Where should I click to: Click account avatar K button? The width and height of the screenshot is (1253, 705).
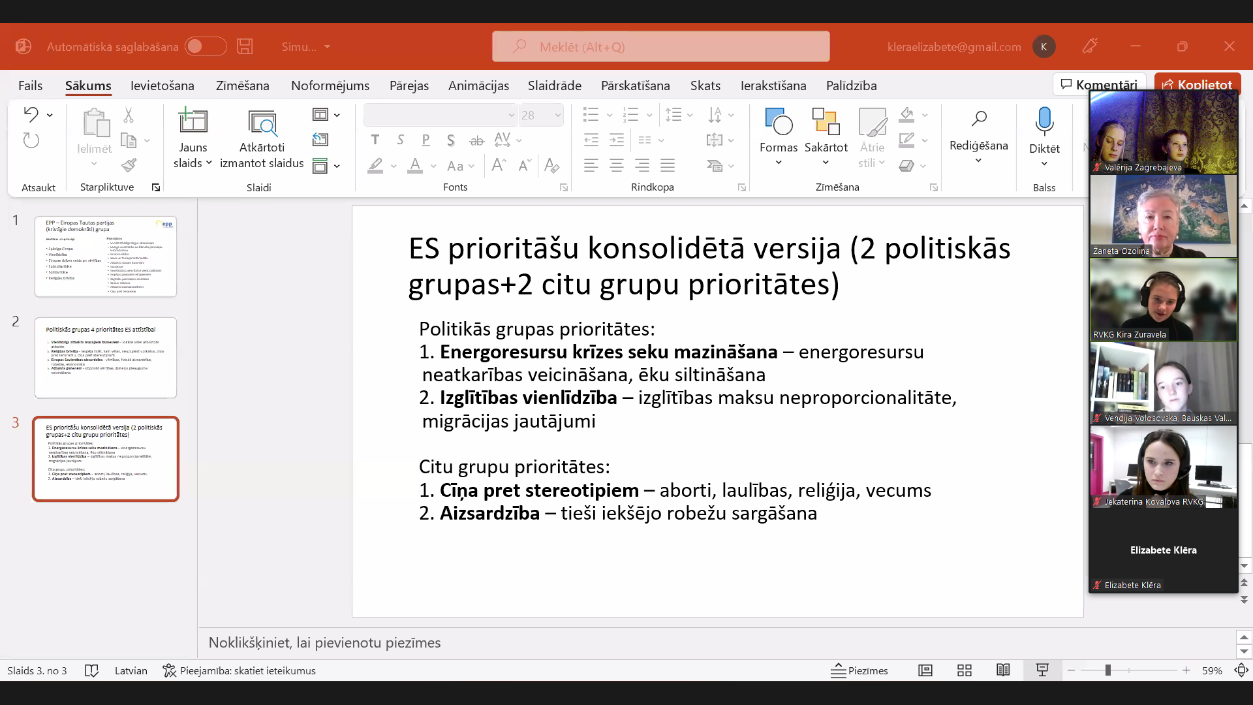(1044, 46)
